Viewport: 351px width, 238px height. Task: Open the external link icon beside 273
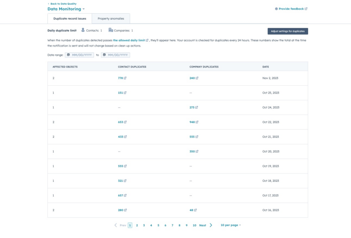coord(197,107)
